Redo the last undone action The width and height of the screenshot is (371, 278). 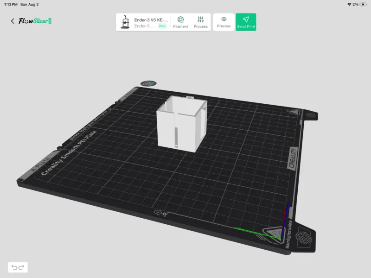(x=21, y=267)
